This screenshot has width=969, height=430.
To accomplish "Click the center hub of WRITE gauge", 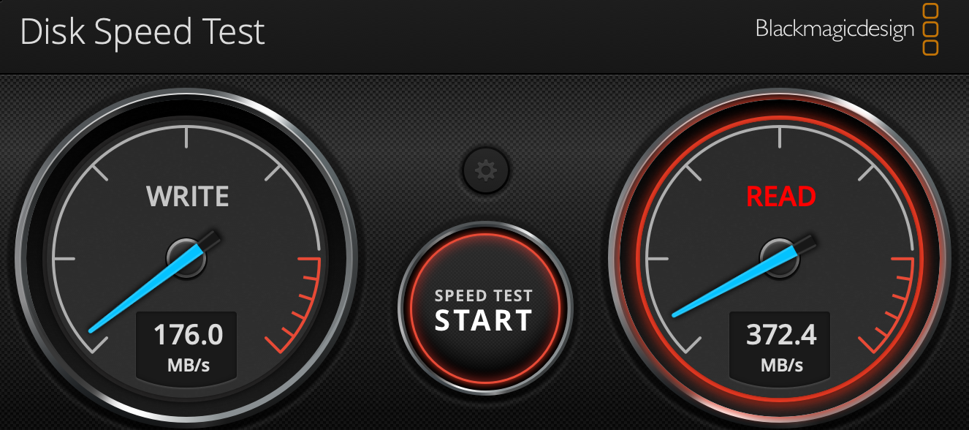I will pyautogui.click(x=186, y=257).
